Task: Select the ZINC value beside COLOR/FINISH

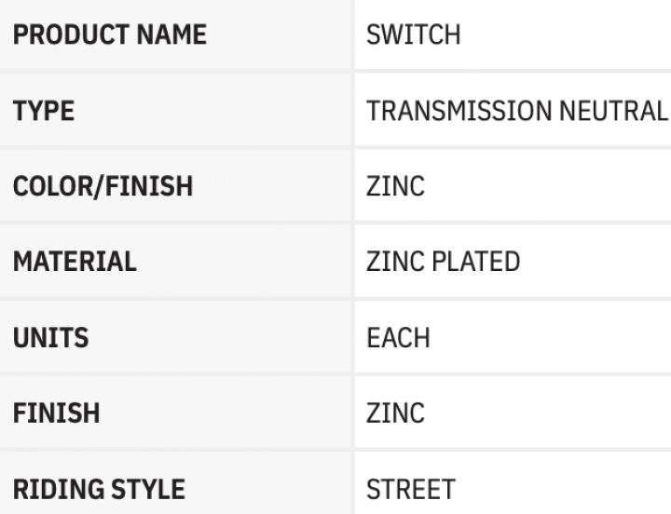Action: (395, 186)
